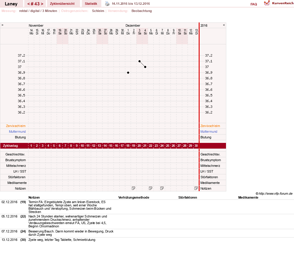Collapse the chart with the right '<' arrow
The height and width of the screenshot is (275, 294).
(224, 25)
